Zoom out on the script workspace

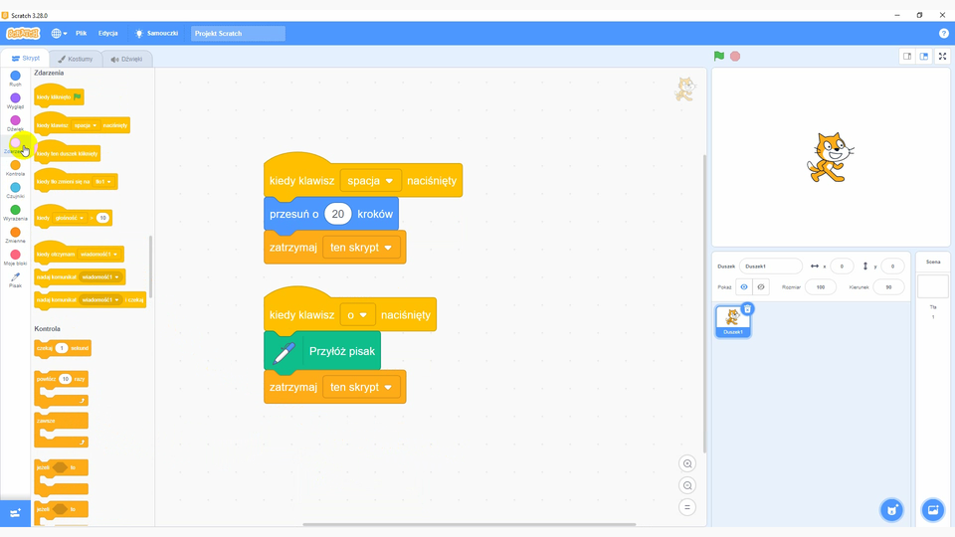[687, 485]
